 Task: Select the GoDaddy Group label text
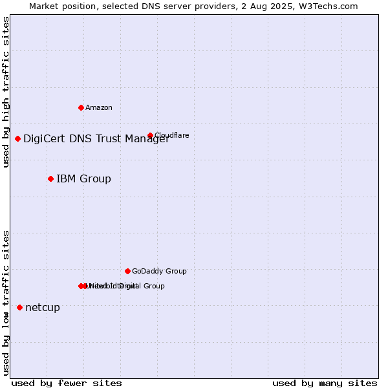[159, 271]
